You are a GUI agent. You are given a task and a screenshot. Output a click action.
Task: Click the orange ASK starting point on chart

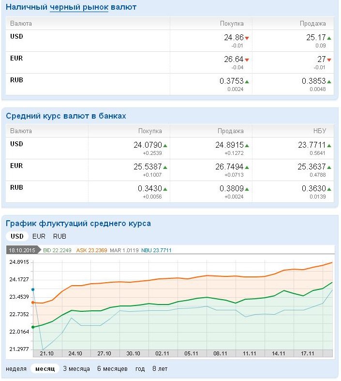pos(33,302)
